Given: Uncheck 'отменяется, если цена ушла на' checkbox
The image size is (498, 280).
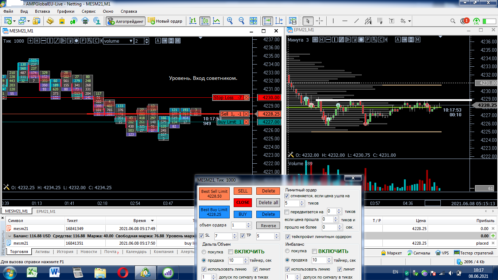Looking at the screenshot, I should [x=287, y=196].
